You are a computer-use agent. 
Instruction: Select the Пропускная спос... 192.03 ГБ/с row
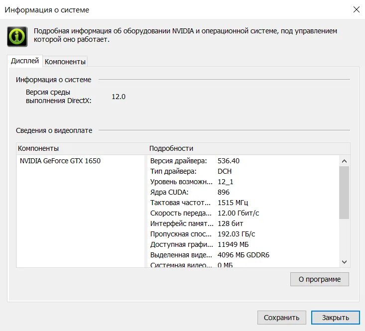click(x=243, y=234)
